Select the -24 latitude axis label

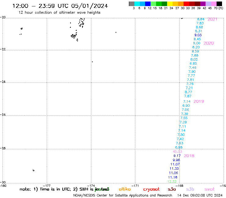tap(3, 82)
